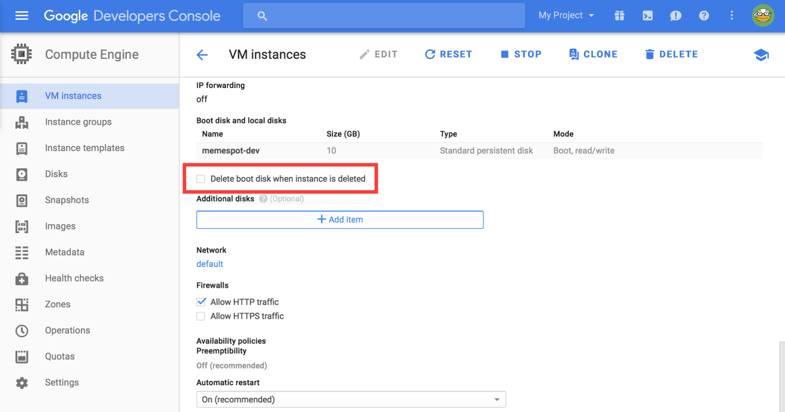Open Quotas in sidebar
This screenshot has height=412, width=785.
click(x=60, y=357)
